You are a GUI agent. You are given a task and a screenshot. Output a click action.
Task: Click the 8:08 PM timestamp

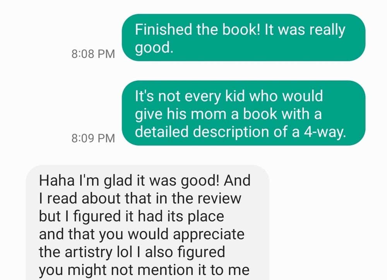click(x=93, y=54)
